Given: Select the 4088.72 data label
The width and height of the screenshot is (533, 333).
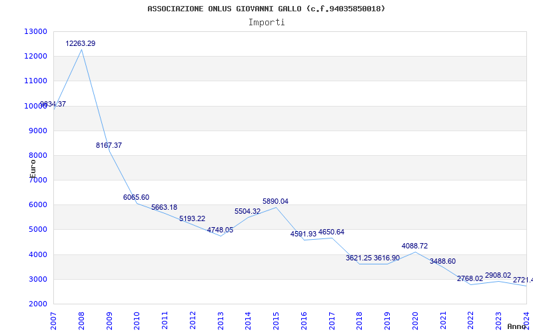Looking at the screenshot, I should coord(414,246).
